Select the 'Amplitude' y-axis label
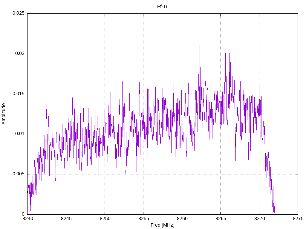The height and width of the screenshot is (229, 306). (x=4, y=114)
